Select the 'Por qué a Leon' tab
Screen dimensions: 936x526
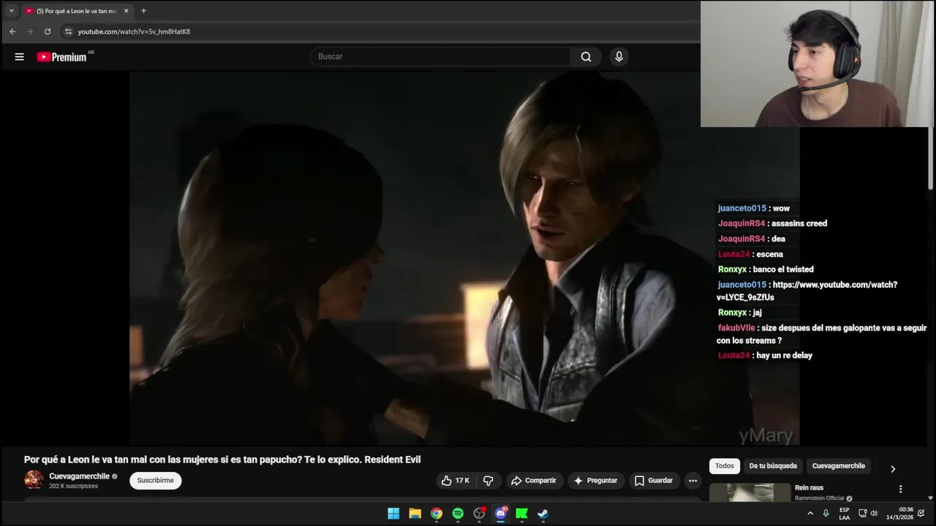point(76,11)
